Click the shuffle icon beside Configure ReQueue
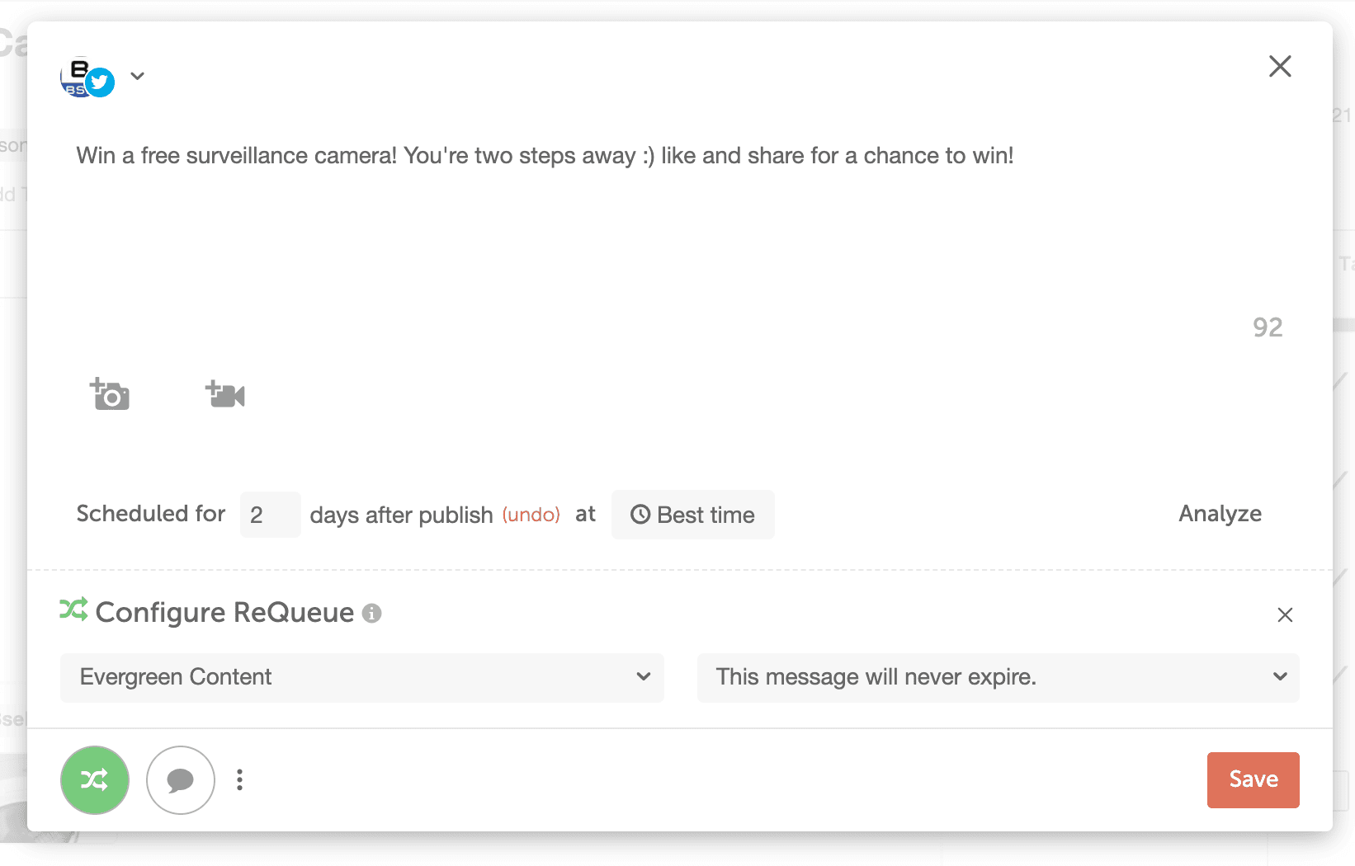 pos(73,610)
